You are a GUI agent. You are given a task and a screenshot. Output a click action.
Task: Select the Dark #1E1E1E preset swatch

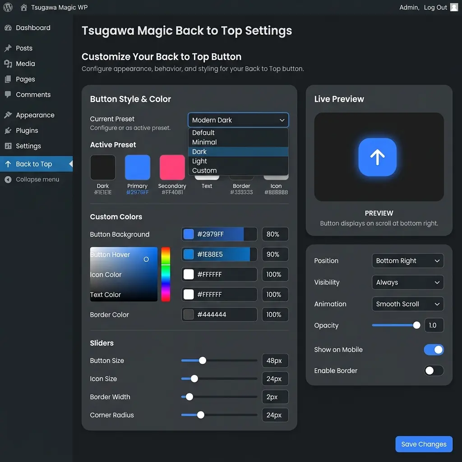[x=103, y=167]
